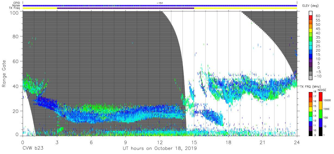Pick the green ELEV band between 30 and 35

coord(311,39)
